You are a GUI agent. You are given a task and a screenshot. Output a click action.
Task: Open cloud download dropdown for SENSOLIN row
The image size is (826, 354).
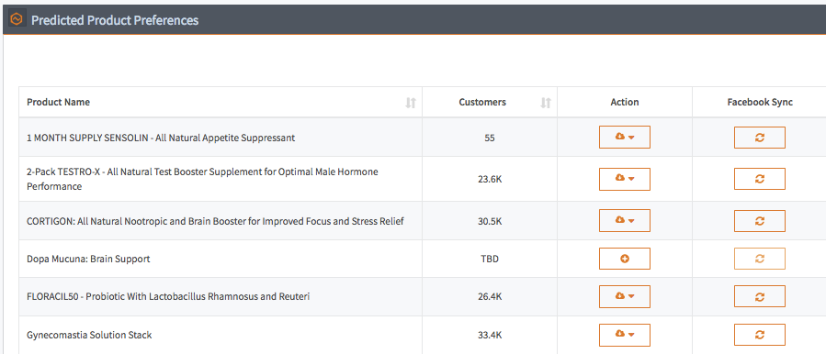[x=625, y=138]
